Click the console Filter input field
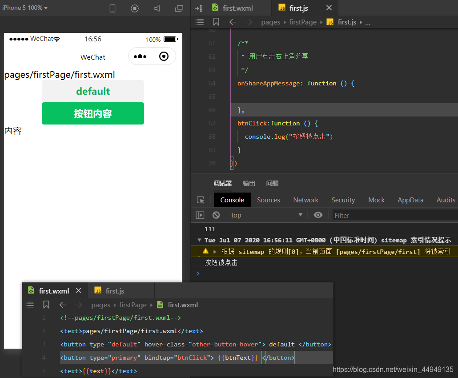 tap(395, 215)
